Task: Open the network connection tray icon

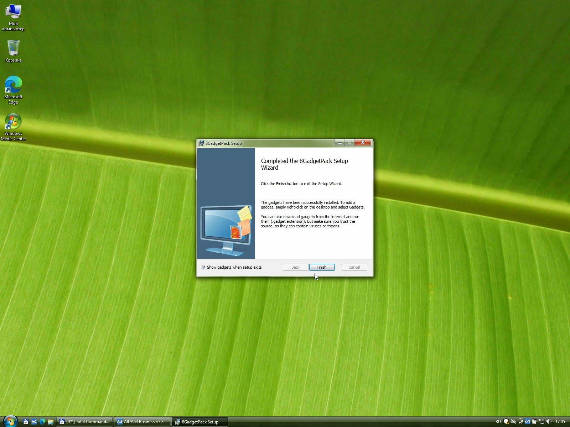Action: click(x=542, y=422)
